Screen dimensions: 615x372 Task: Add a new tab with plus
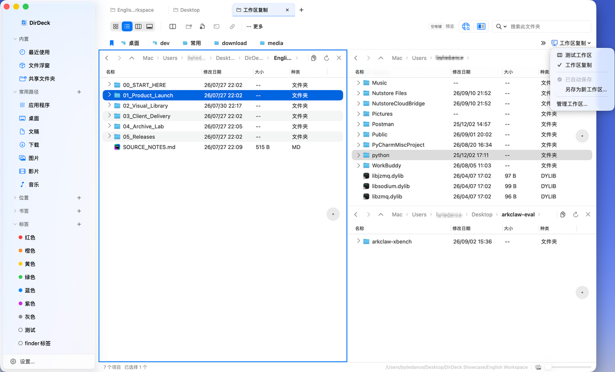301,10
